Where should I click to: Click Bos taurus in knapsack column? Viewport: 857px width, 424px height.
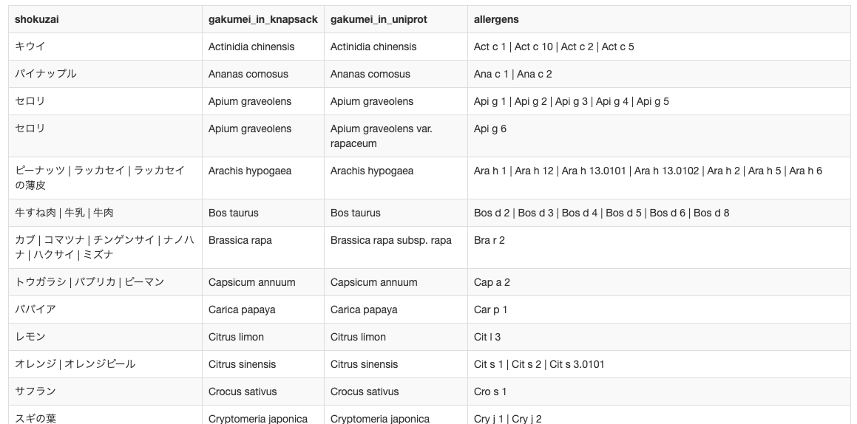point(234,213)
